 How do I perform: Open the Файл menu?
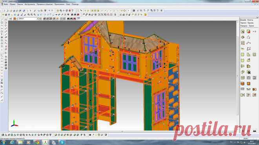6,4
